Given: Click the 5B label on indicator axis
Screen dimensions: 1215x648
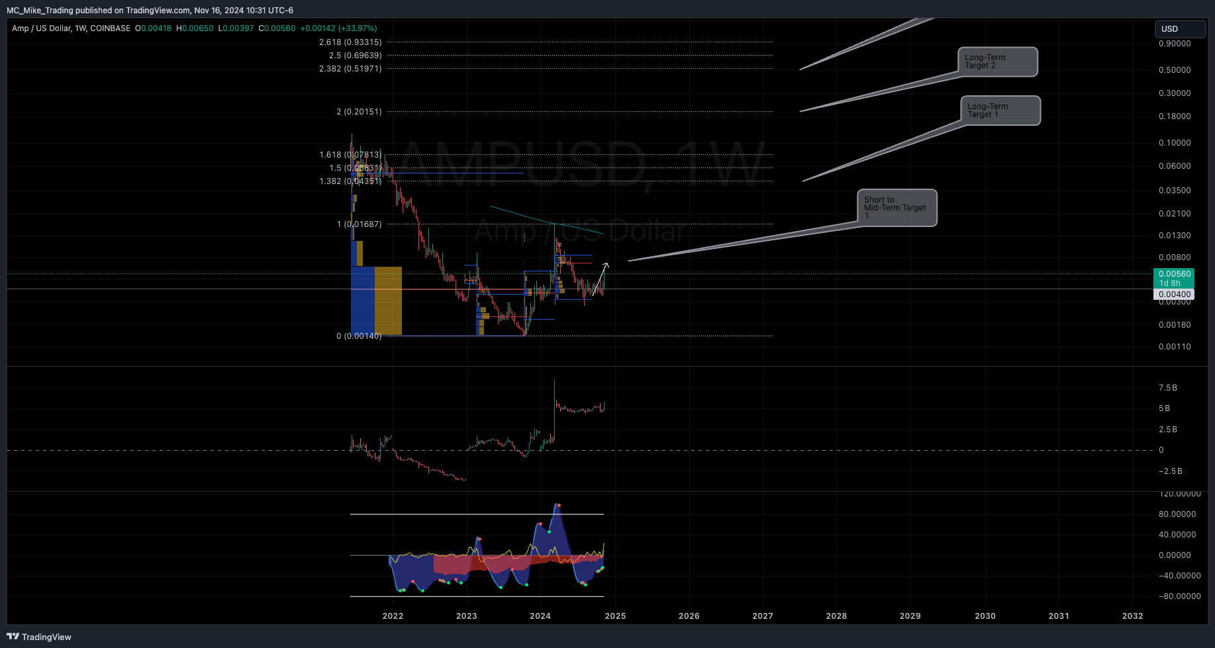Looking at the screenshot, I should pyautogui.click(x=1165, y=408).
